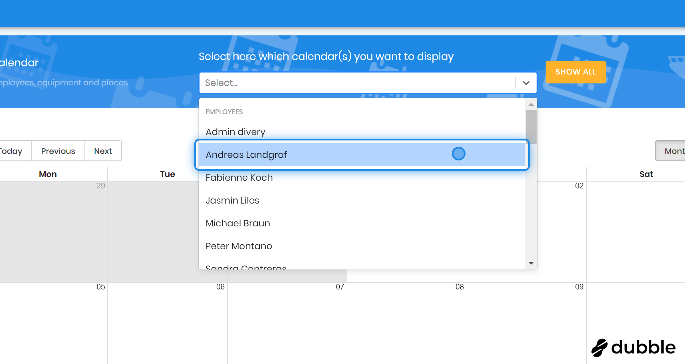Select Andreas Landgraf in the dropdown
The height and width of the screenshot is (364, 685).
point(362,154)
